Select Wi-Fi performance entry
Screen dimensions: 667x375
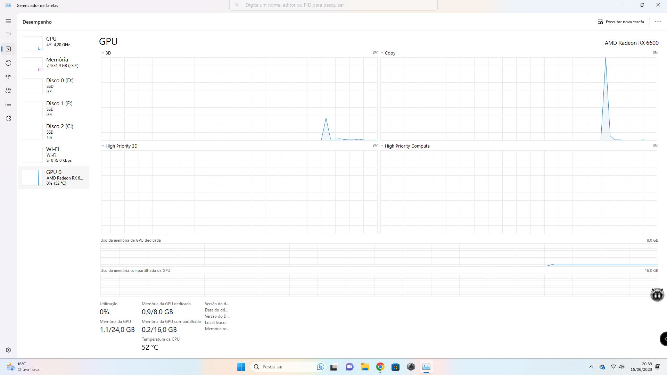click(54, 154)
